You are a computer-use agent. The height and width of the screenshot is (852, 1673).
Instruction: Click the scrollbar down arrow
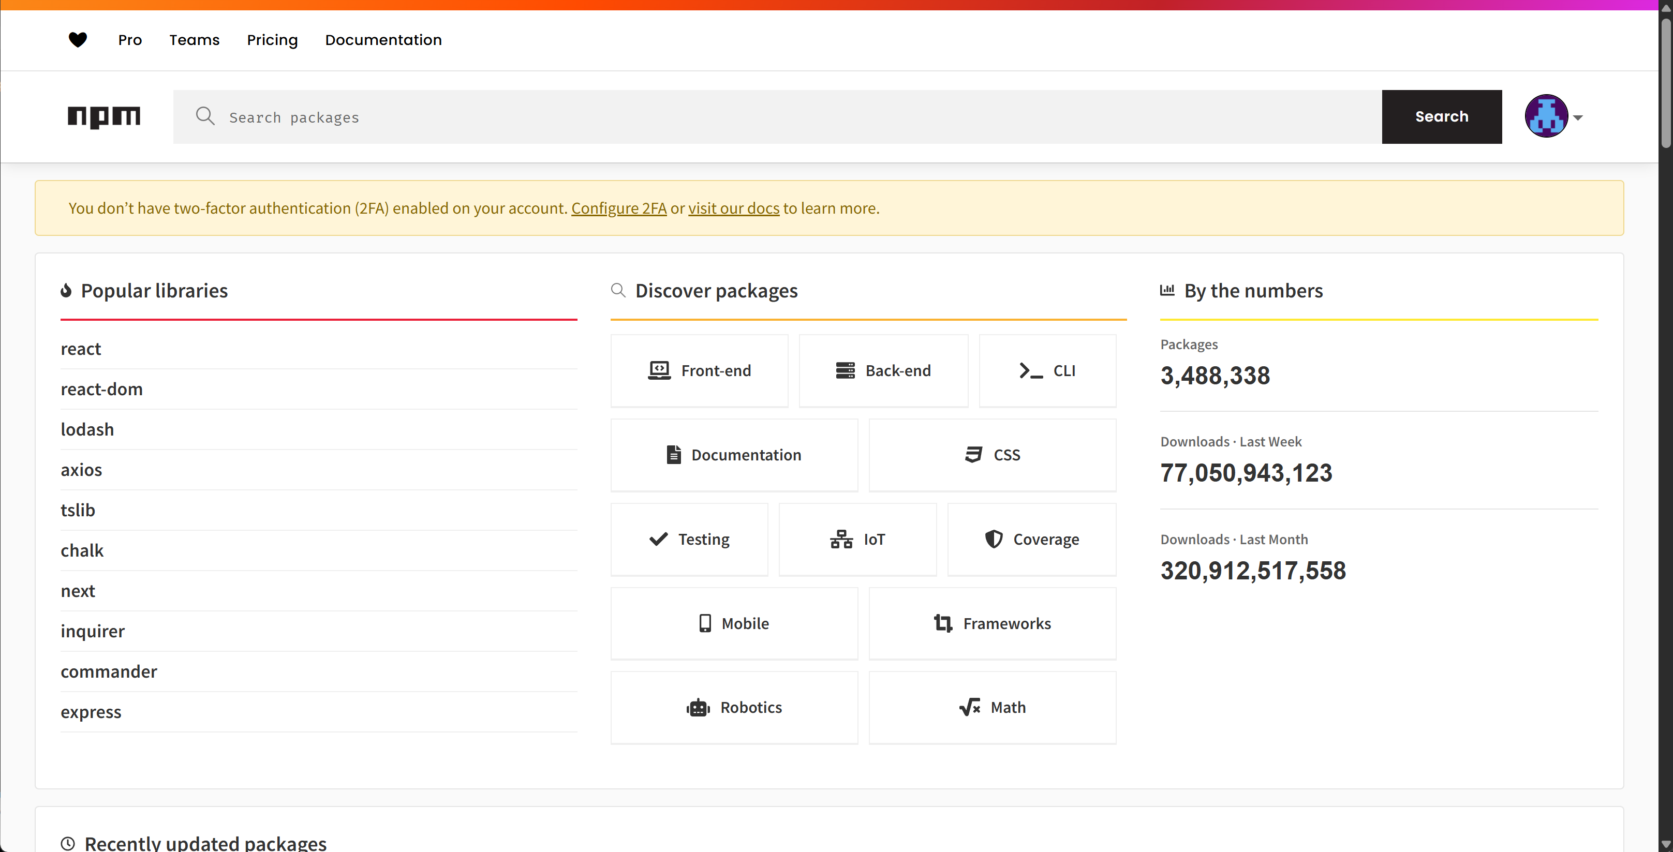pyautogui.click(x=1666, y=844)
